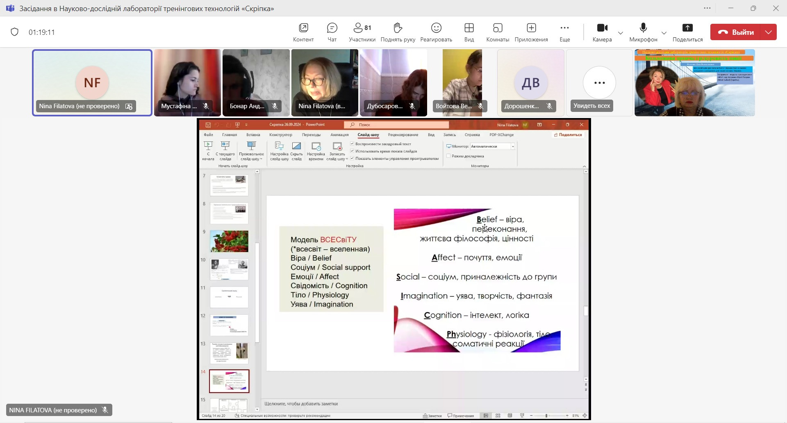Start slideshow С текущего слайда

225,151
